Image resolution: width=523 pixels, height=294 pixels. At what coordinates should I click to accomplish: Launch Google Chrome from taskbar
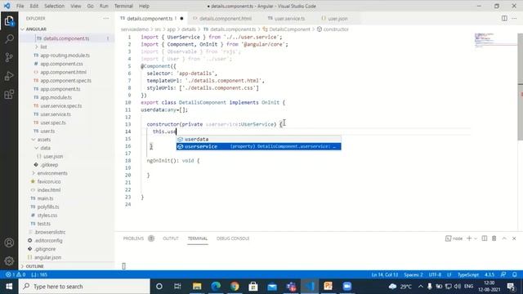(235, 287)
